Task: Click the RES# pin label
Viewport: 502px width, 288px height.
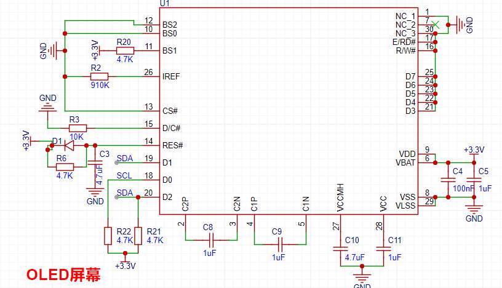Action: click(172, 145)
